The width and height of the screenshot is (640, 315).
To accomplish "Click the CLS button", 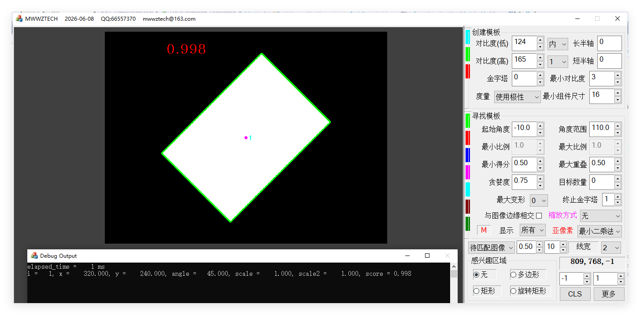I will (575, 294).
